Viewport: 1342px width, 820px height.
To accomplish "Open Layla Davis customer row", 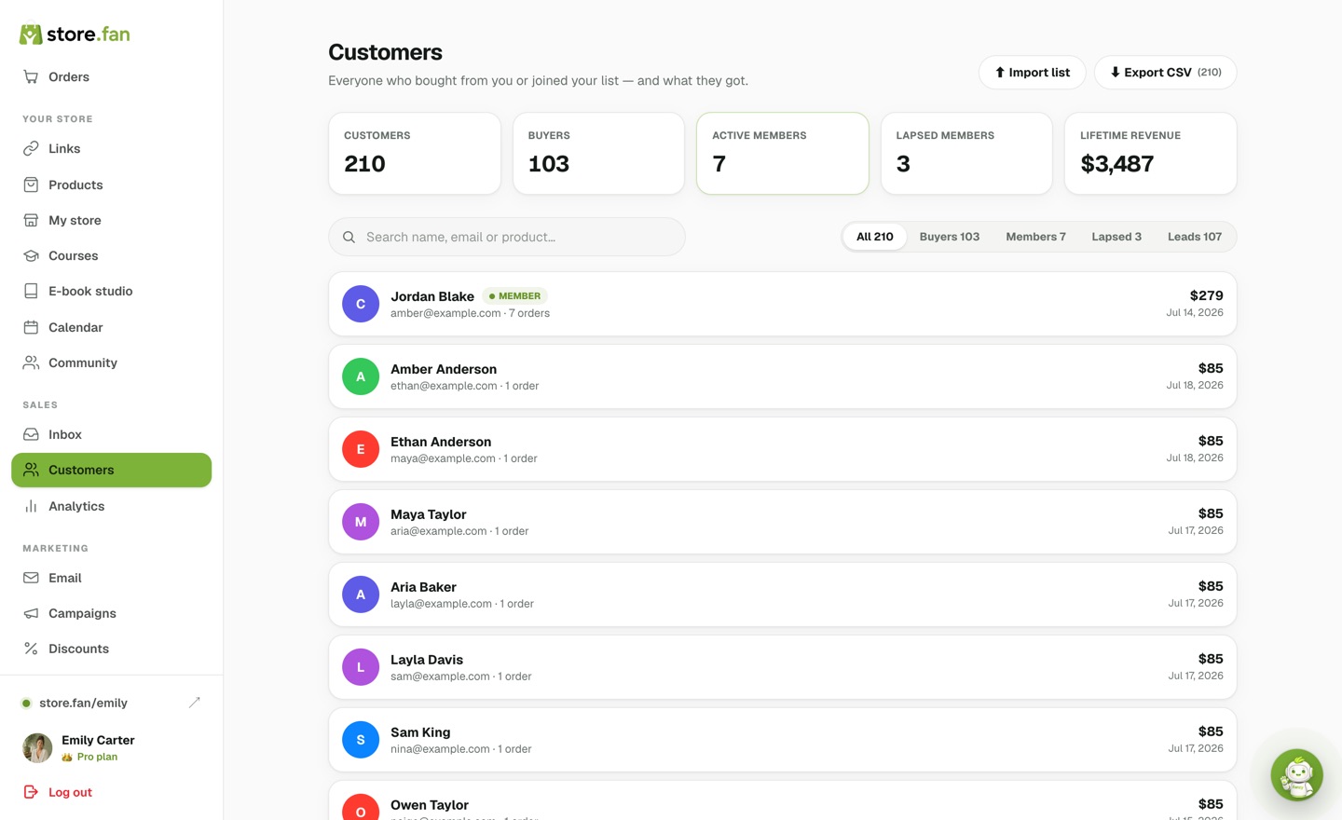I will point(783,667).
